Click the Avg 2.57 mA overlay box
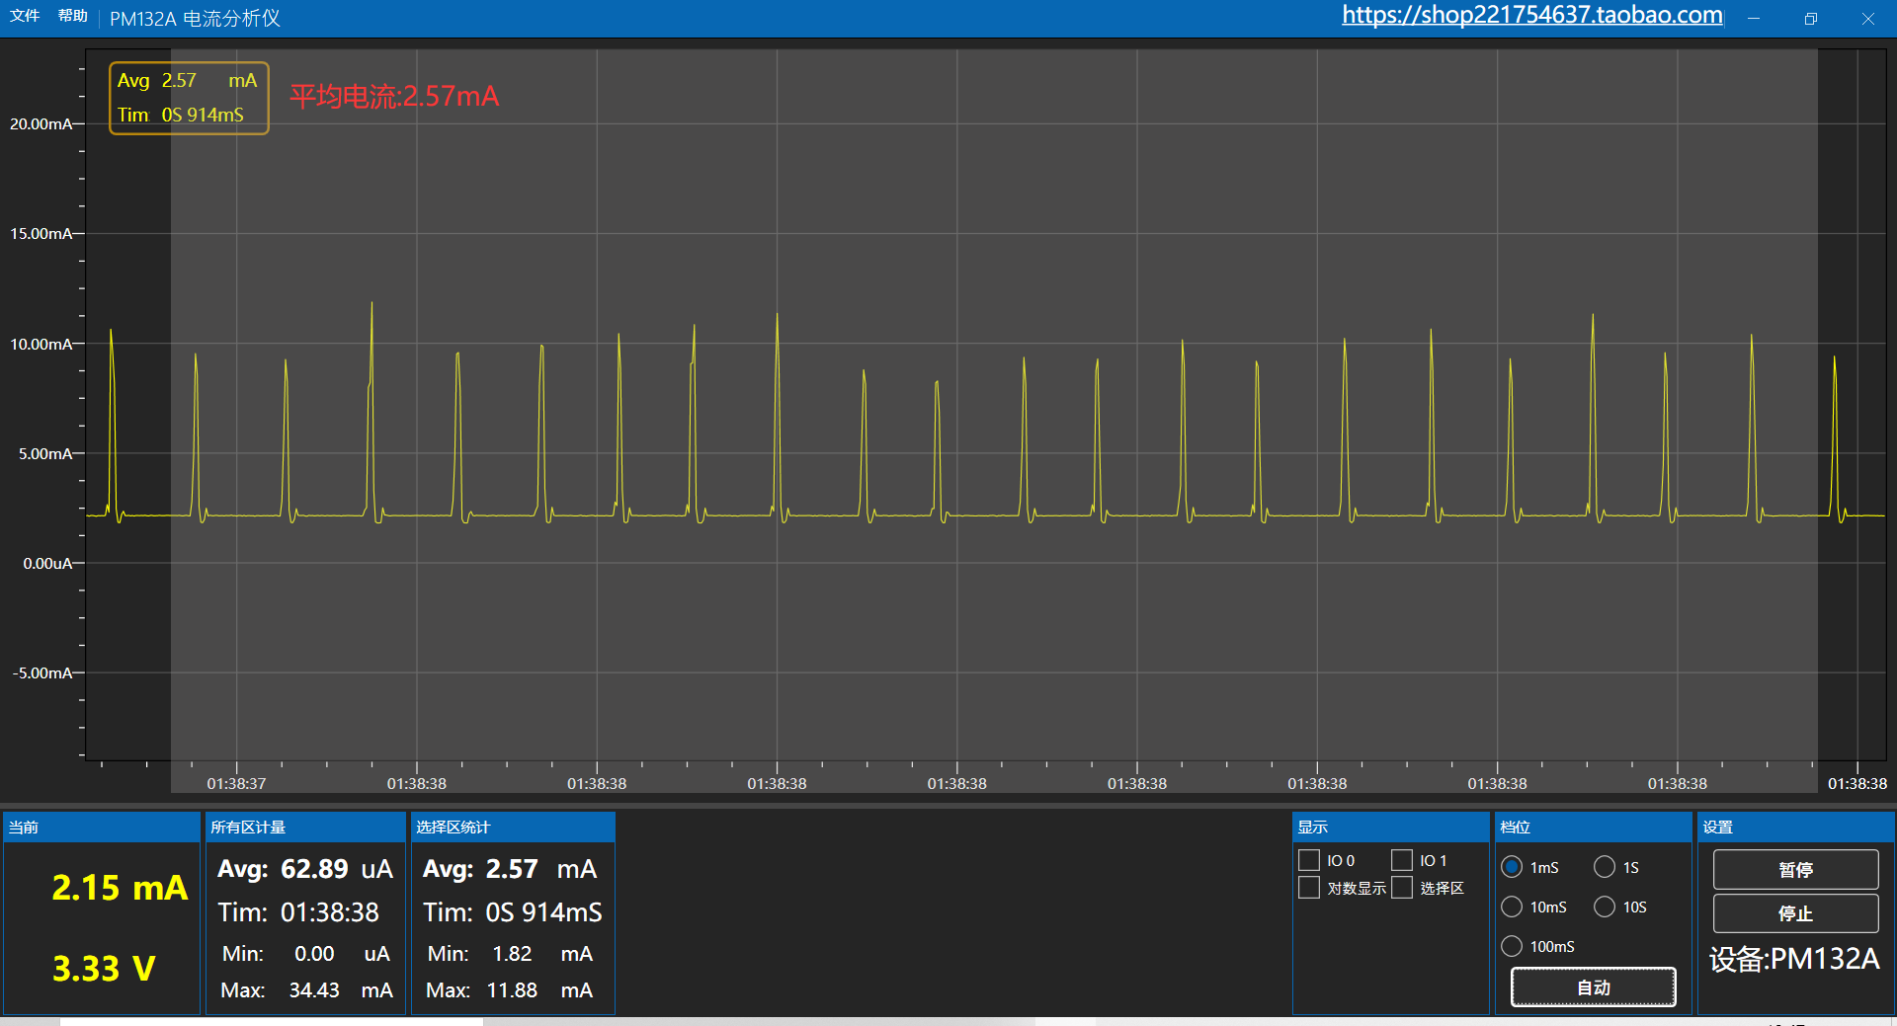The width and height of the screenshot is (1897, 1026). coord(189,98)
